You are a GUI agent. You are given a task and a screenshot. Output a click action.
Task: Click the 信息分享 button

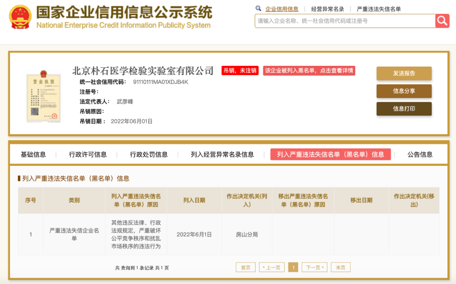(404, 91)
